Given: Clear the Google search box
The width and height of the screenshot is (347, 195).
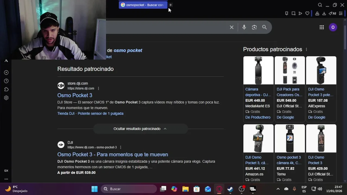Looking at the screenshot, I should click(x=232, y=27).
